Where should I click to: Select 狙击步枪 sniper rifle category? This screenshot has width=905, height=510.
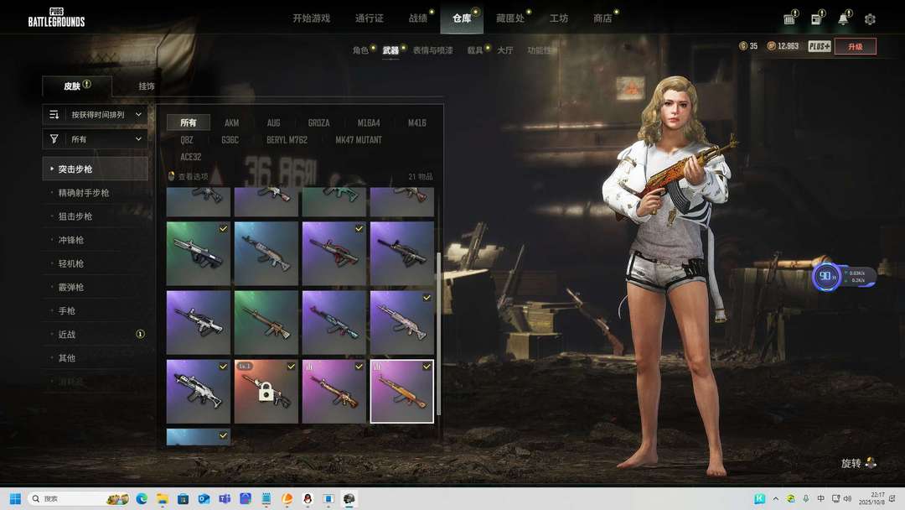(75, 216)
